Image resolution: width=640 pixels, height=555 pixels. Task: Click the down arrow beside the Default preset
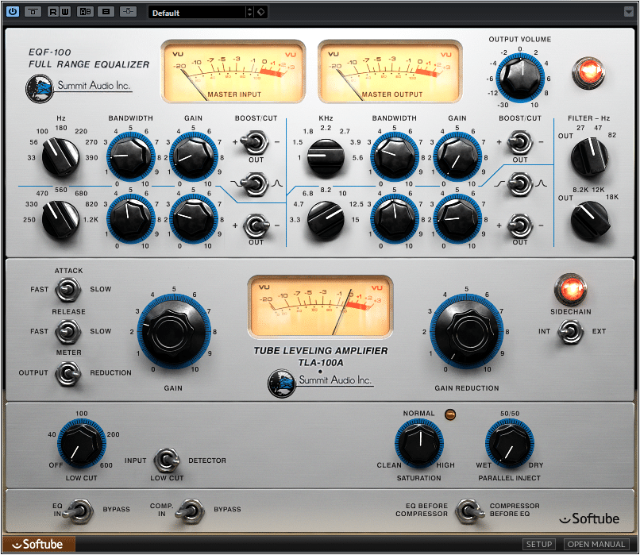pyautogui.click(x=250, y=15)
